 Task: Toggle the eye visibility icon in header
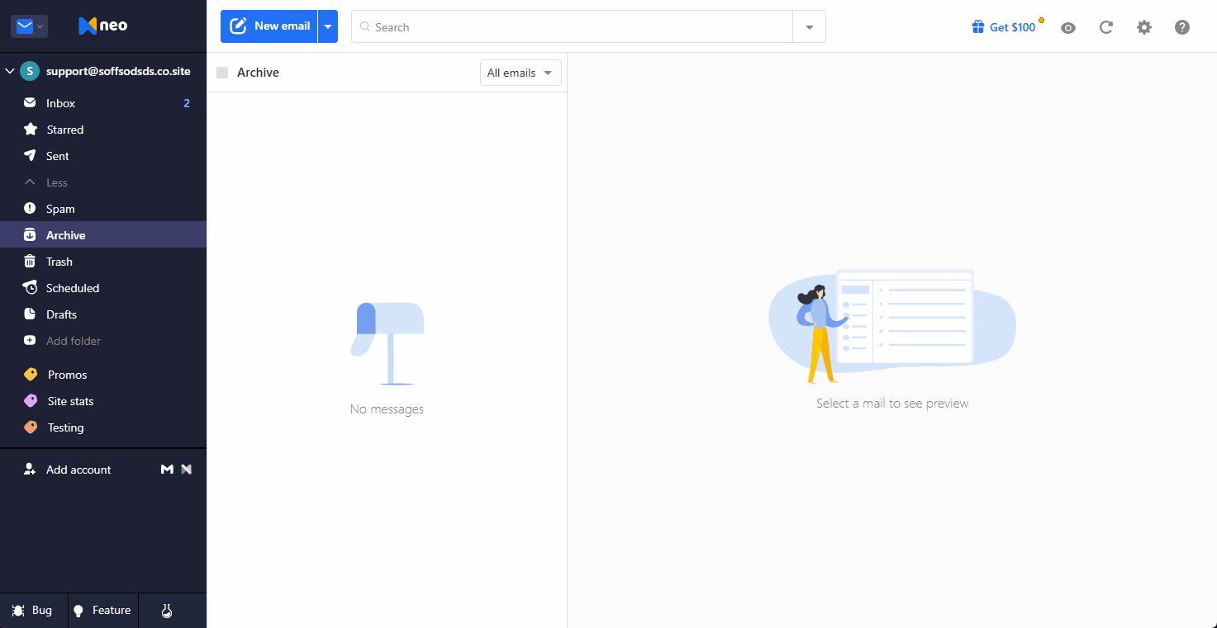point(1068,27)
